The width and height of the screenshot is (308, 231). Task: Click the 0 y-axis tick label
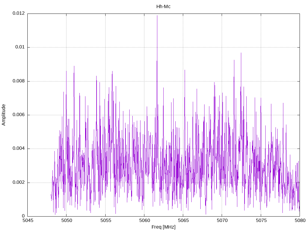(23, 216)
